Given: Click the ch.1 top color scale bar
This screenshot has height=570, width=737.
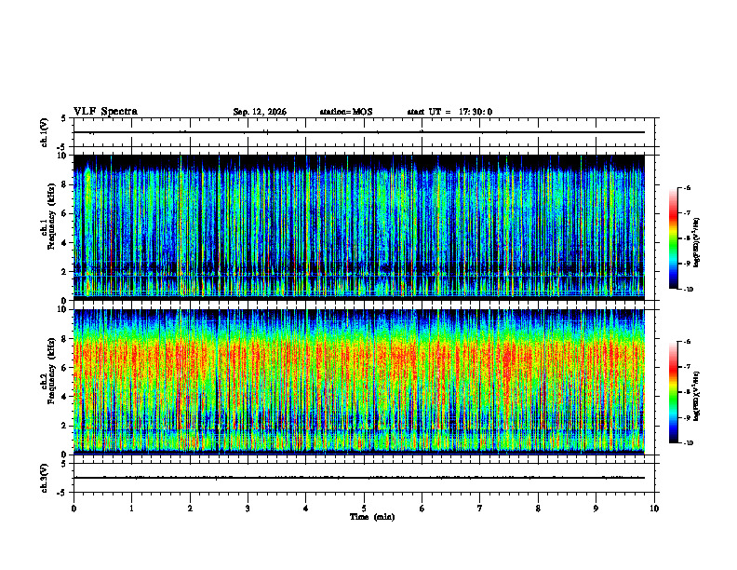Looking at the screenshot, I should [x=673, y=238].
